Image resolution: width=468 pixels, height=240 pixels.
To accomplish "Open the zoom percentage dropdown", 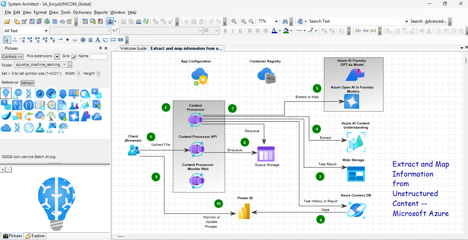I will pos(276,21).
